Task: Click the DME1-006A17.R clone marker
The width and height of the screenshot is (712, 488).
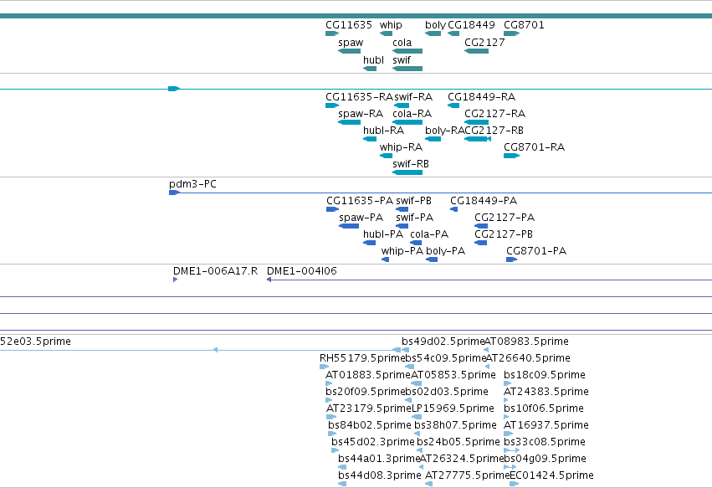Action: [175, 280]
